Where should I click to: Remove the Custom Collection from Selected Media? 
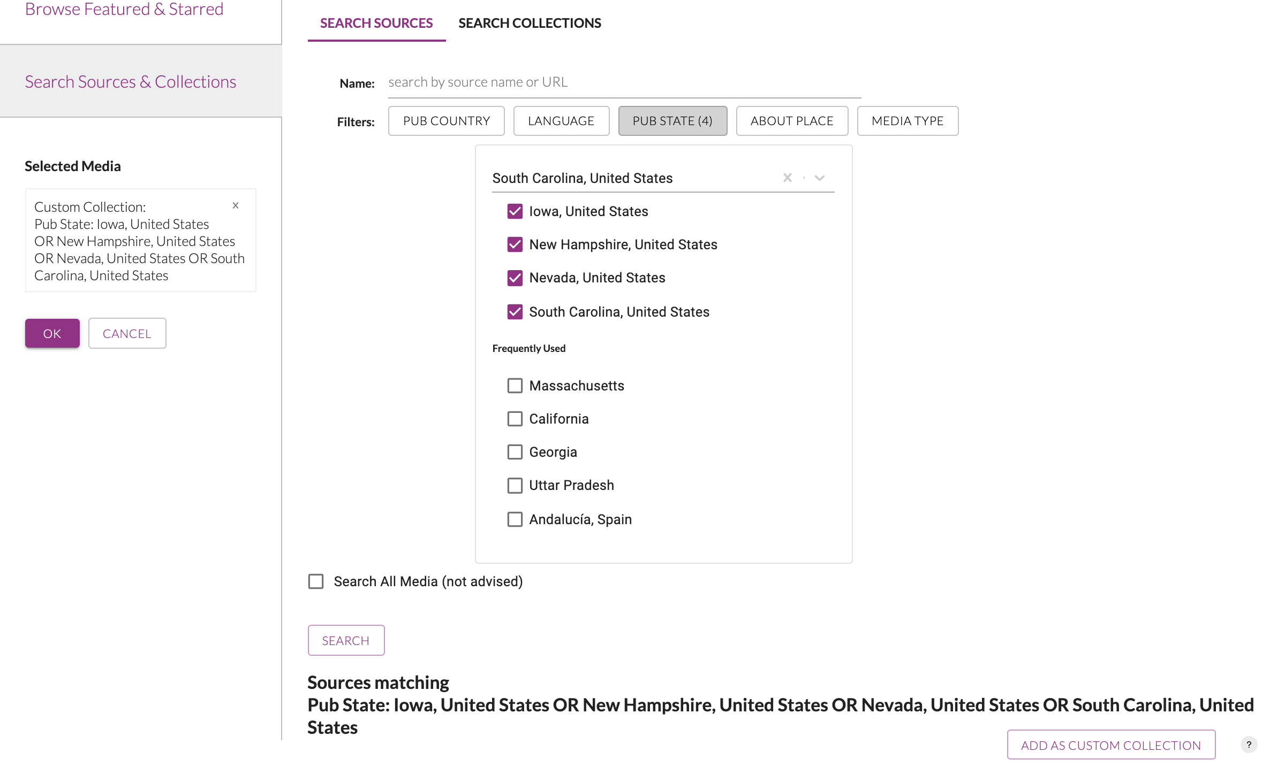(x=236, y=205)
